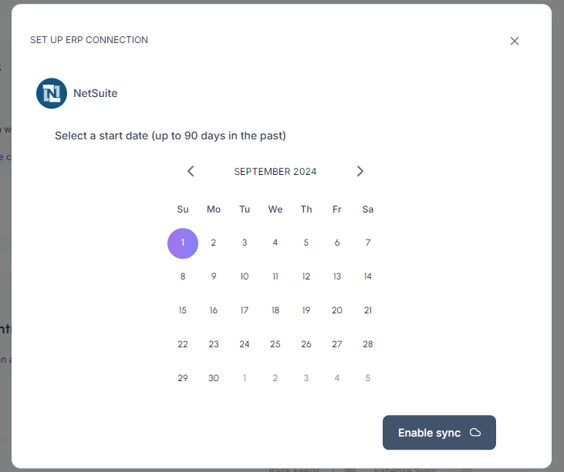This screenshot has height=472, width=564.
Task: Select September 20 date cell
Action: click(x=337, y=311)
